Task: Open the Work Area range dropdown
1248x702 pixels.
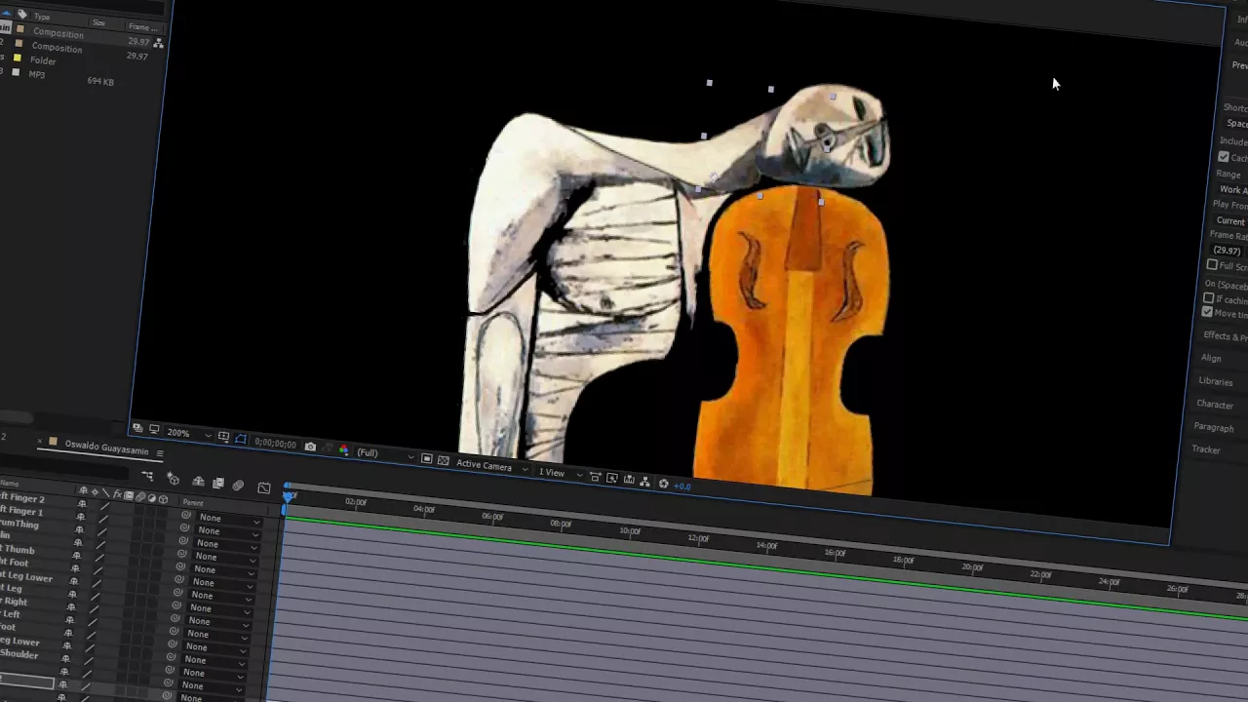Action: (1231, 190)
